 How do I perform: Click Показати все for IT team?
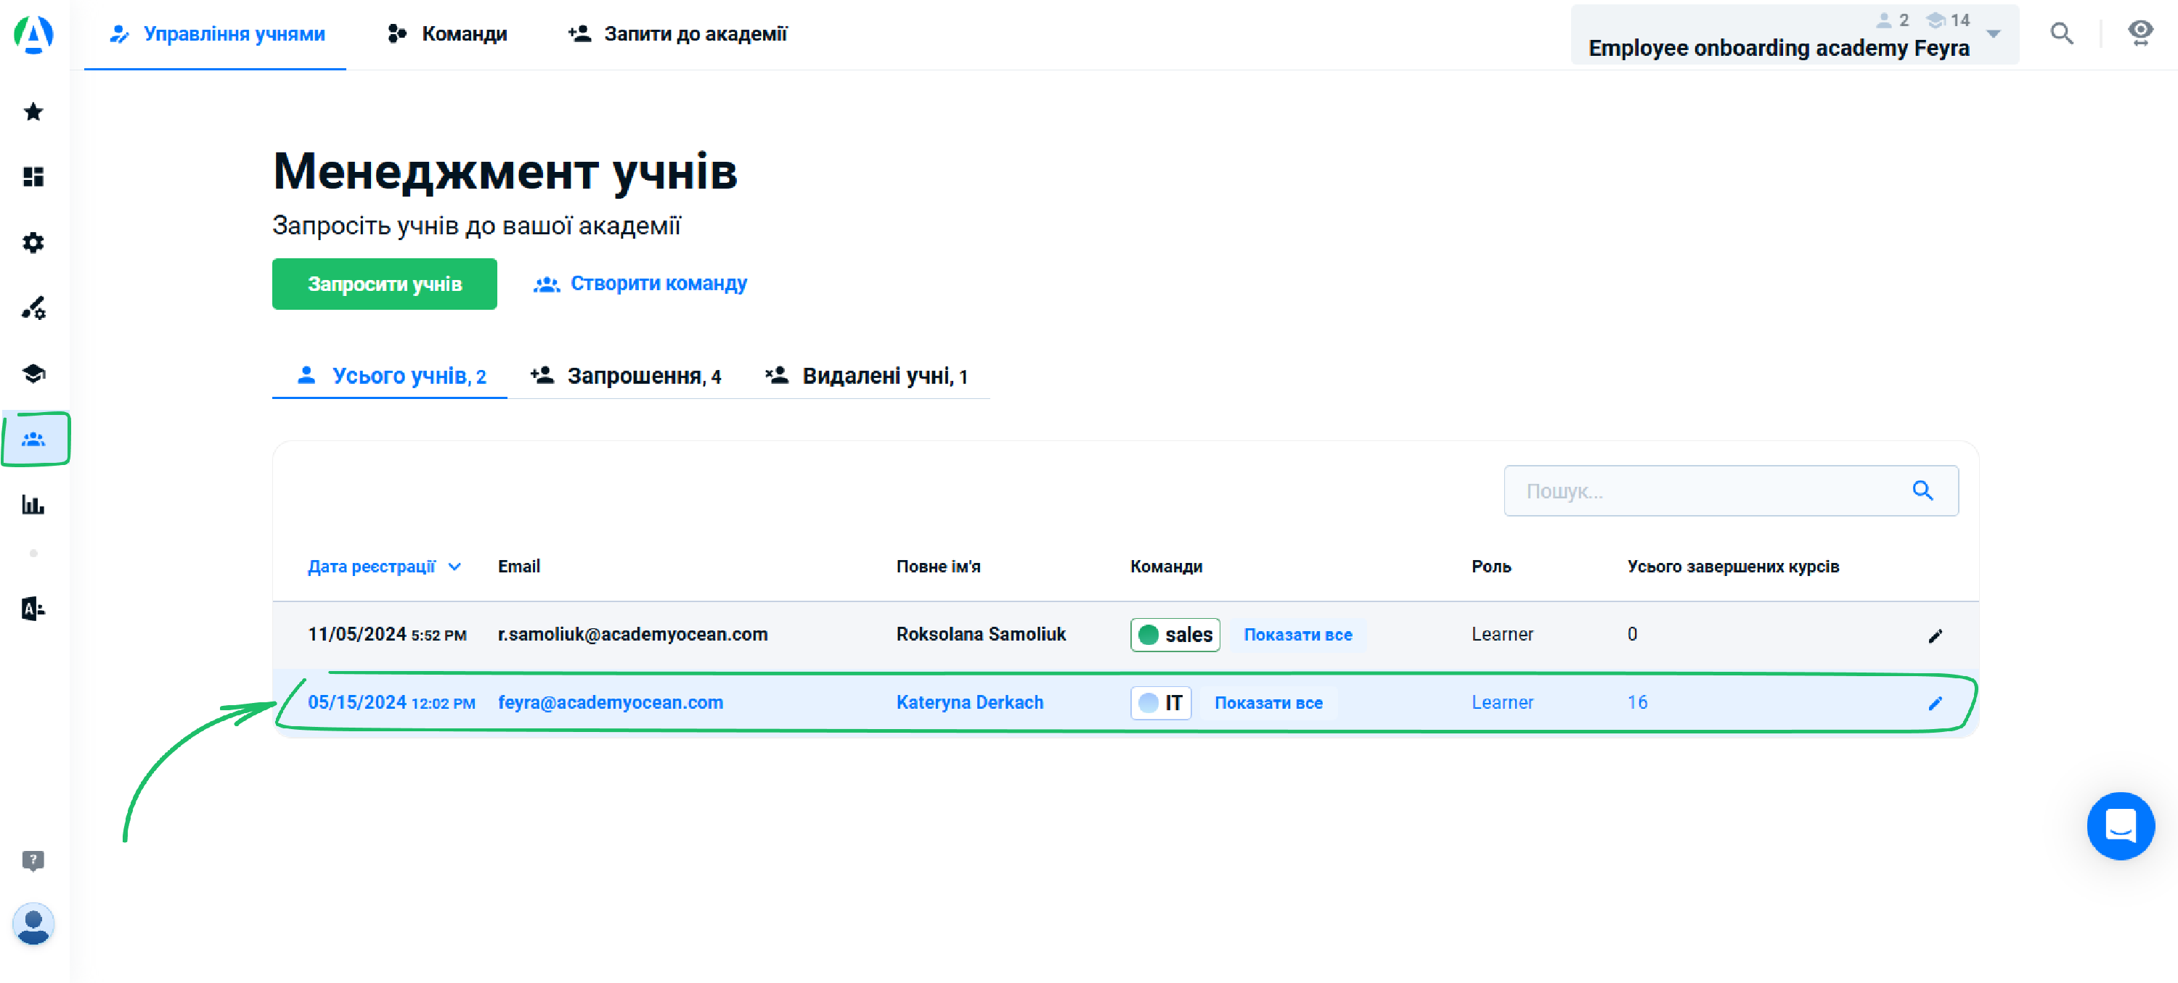point(1268,703)
